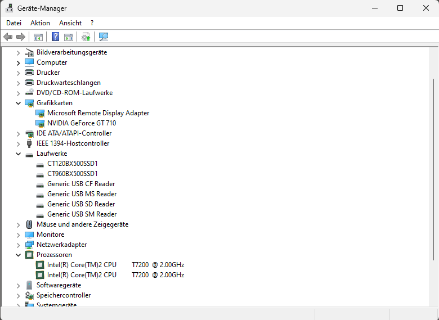This screenshot has width=439, height=320.
Task: Expand the Drucker node
Action: (18, 73)
